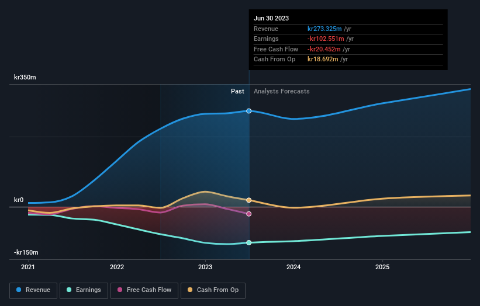Click the 2021 x-axis label
480x306 pixels.
pyautogui.click(x=28, y=267)
